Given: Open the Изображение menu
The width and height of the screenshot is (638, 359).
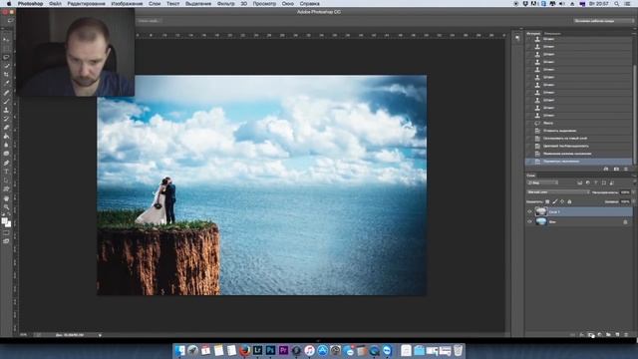Looking at the screenshot, I should pyautogui.click(x=127, y=3).
